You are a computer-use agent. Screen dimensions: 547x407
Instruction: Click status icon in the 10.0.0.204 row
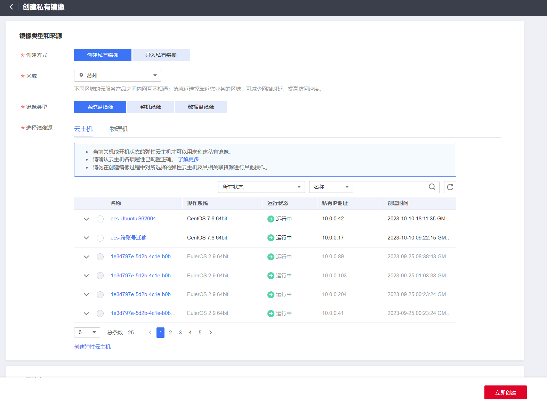coord(271,295)
